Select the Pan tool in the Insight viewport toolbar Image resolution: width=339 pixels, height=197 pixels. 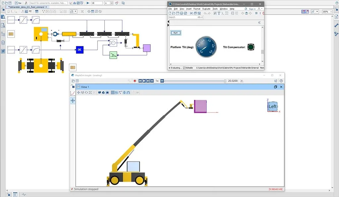pos(79,92)
